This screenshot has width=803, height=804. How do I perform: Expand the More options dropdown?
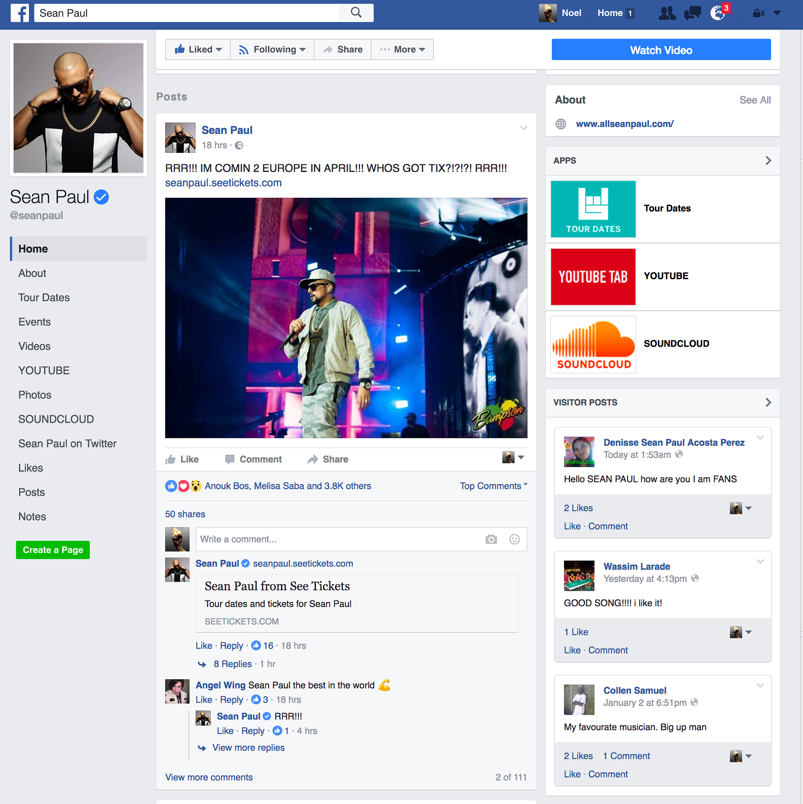click(x=402, y=49)
